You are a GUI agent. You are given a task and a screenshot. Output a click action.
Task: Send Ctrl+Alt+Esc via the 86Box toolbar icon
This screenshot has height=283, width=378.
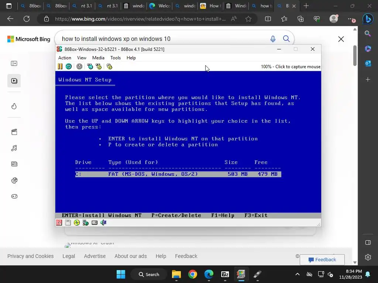click(99, 66)
